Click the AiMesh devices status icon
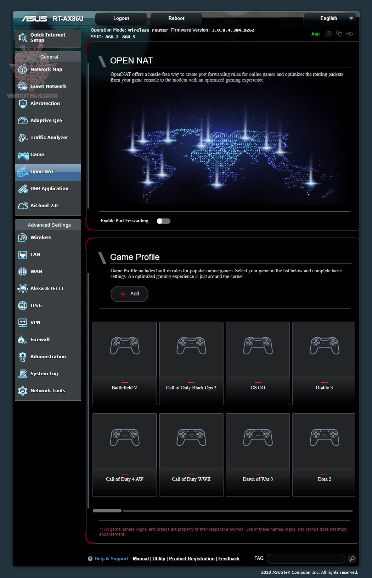Viewport: 372px width, 578px height. point(339,34)
